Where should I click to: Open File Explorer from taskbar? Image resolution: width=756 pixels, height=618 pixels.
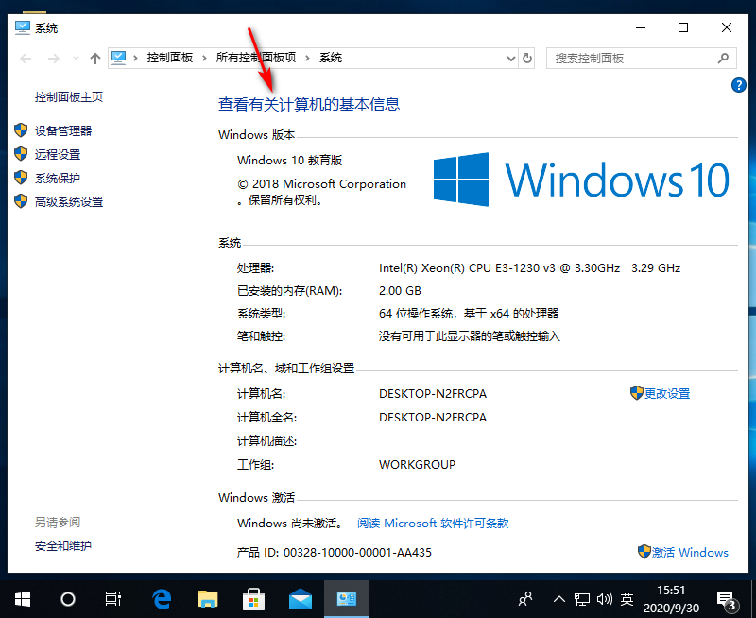[208, 598]
